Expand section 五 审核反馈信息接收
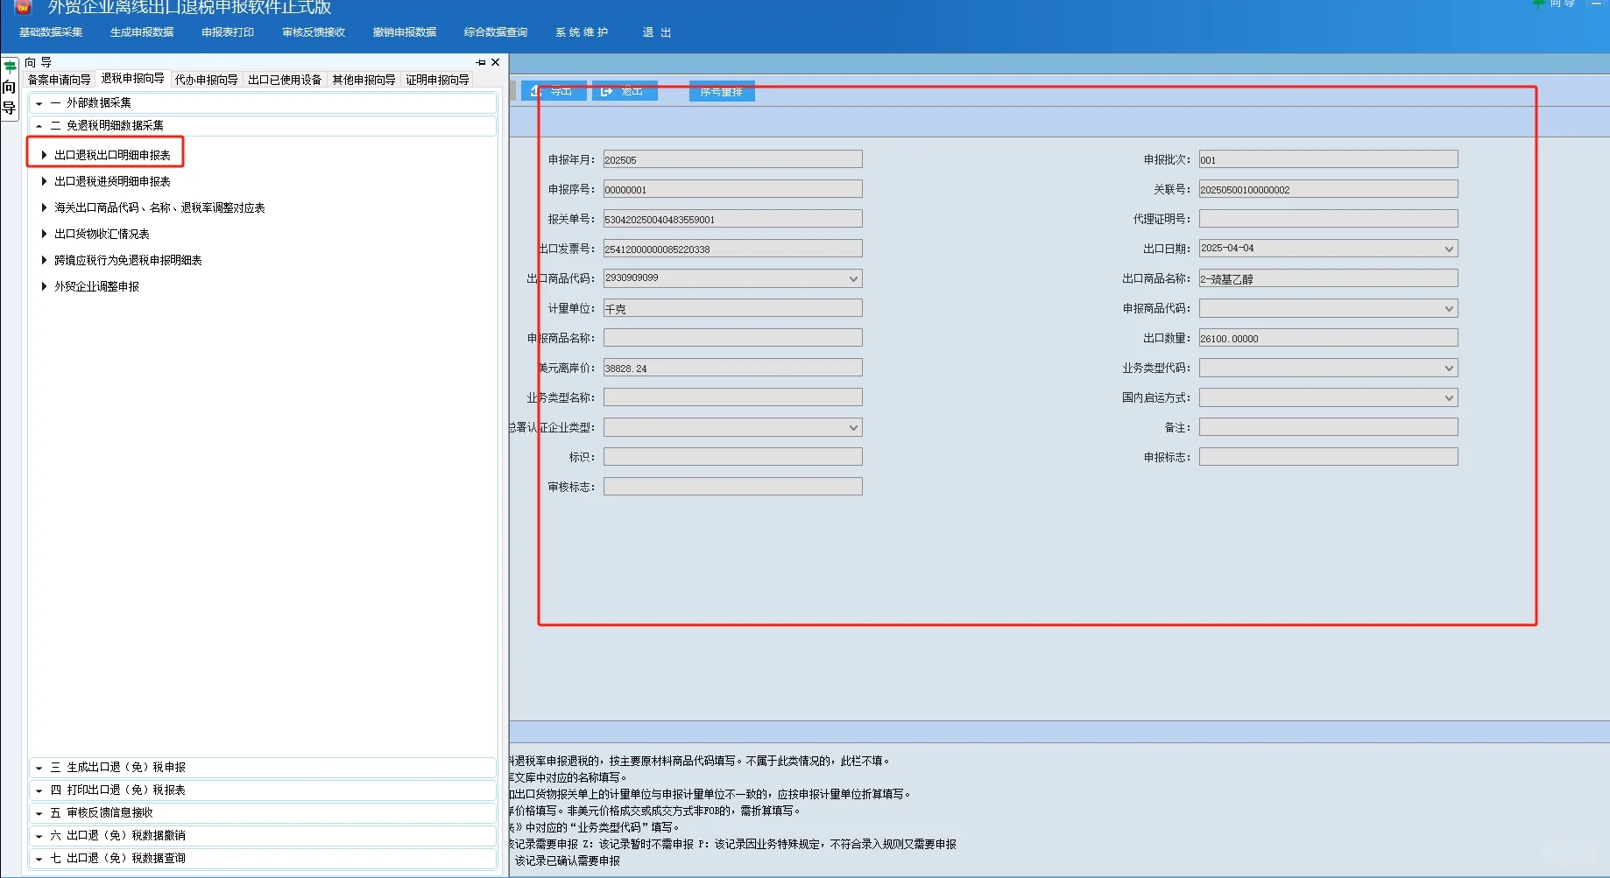 (x=263, y=813)
